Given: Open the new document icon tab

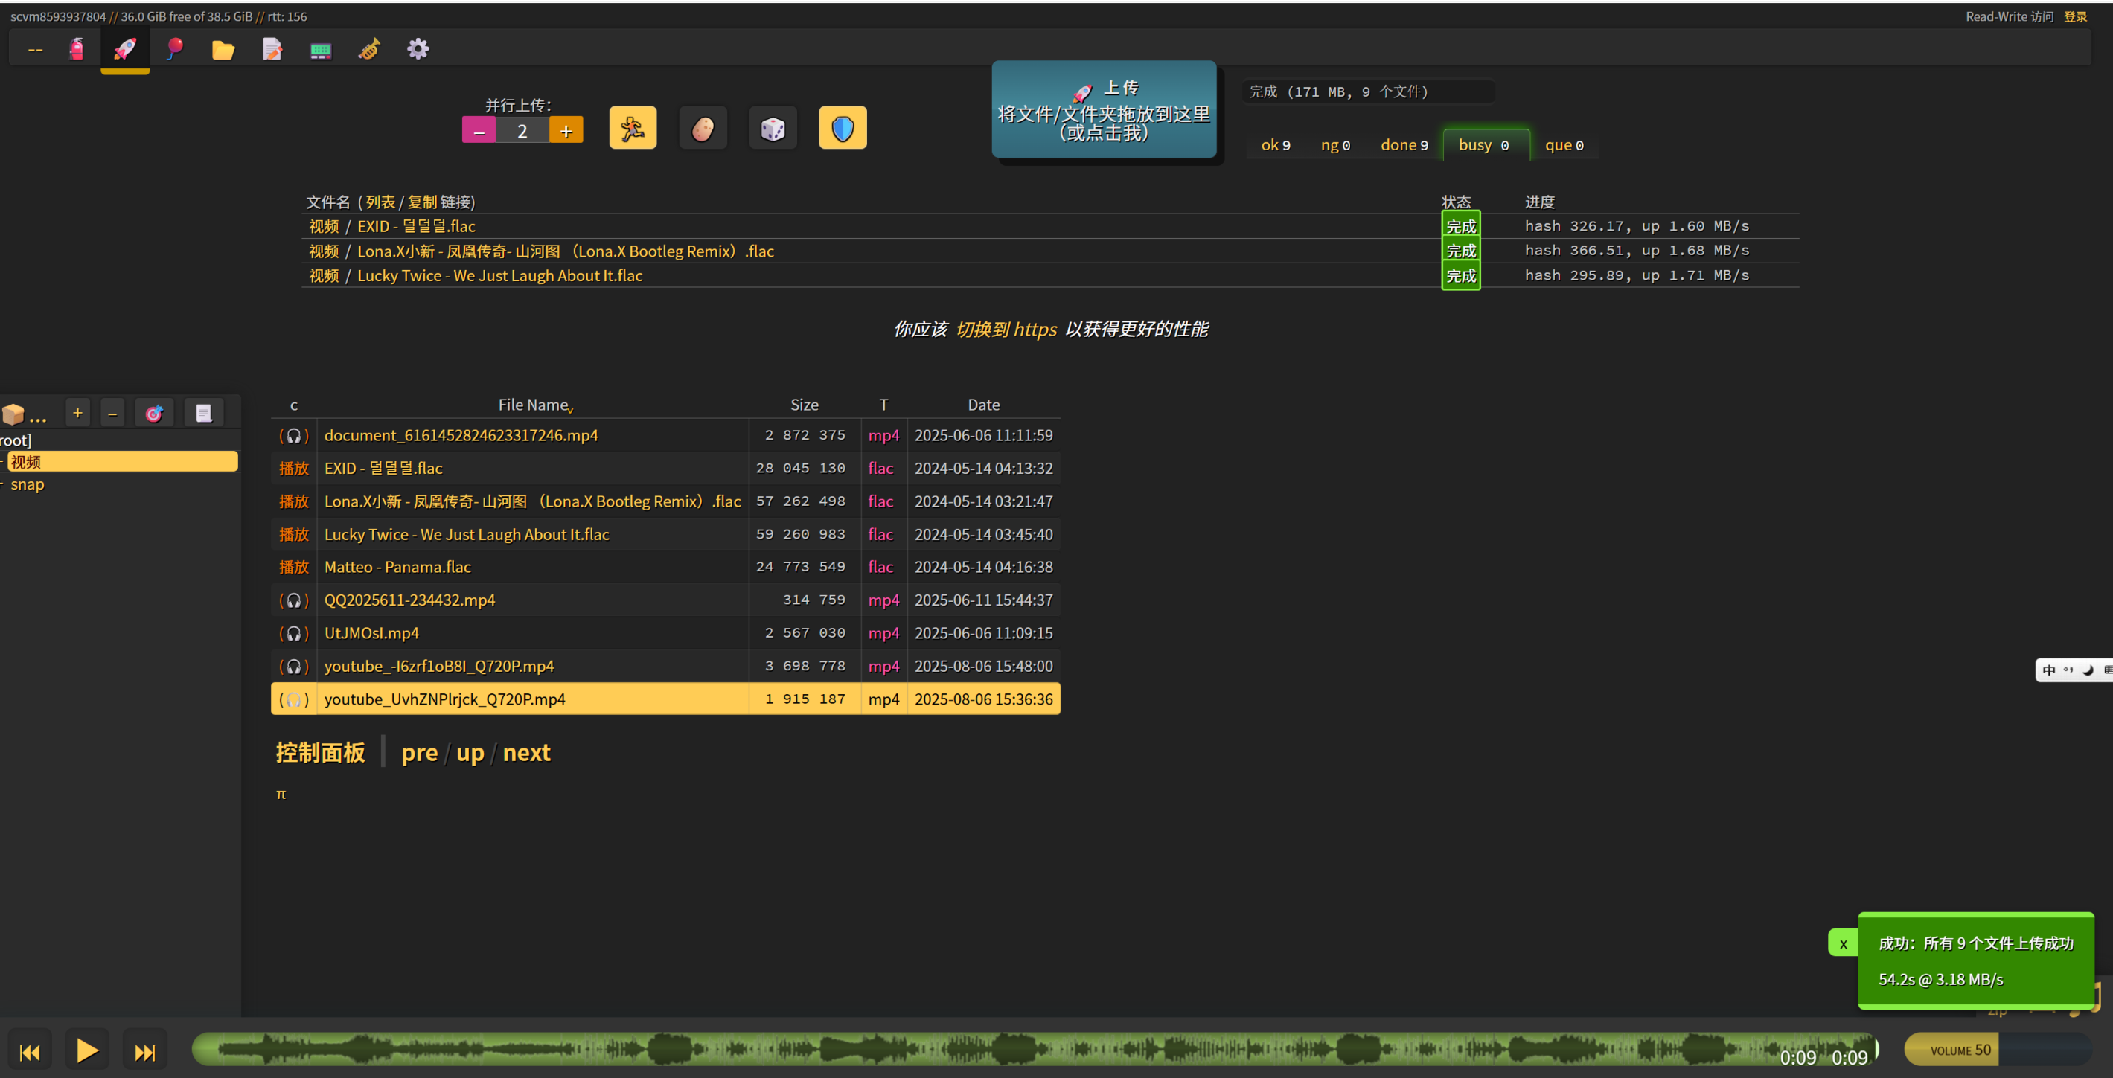Looking at the screenshot, I should (x=272, y=49).
